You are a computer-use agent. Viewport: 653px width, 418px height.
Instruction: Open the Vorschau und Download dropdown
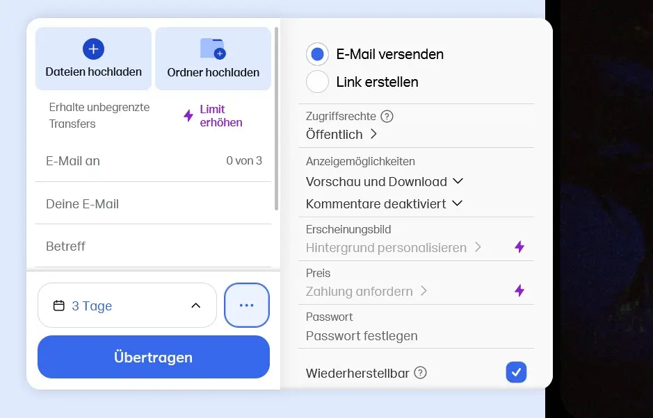tap(457, 180)
